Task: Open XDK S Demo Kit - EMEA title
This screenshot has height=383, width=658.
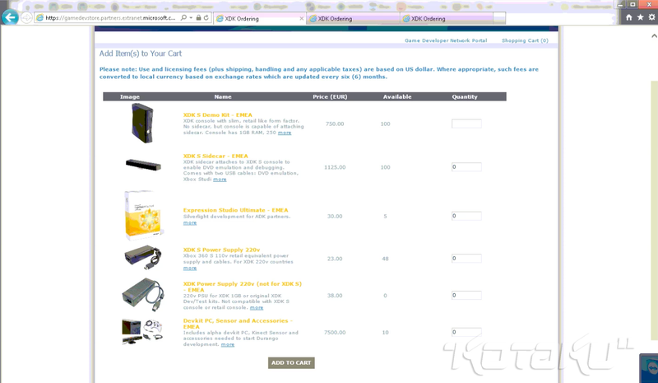Action: (218, 114)
